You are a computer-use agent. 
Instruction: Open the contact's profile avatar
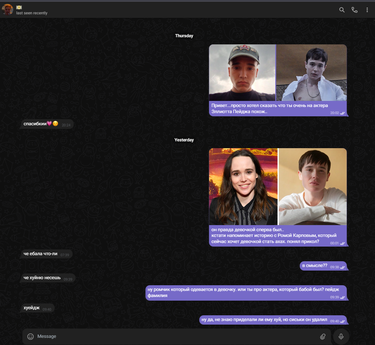pos(8,10)
